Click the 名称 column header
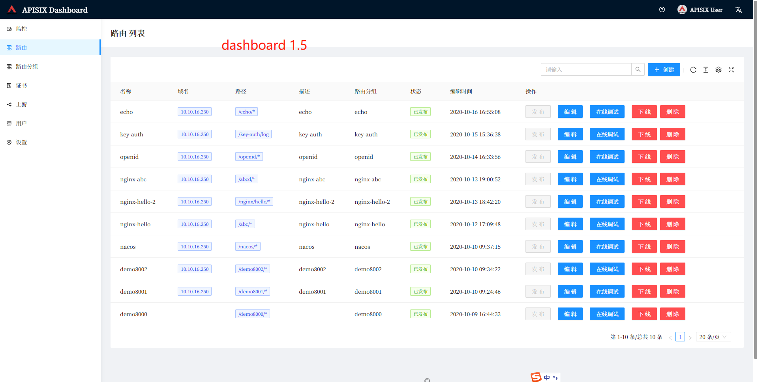This screenshot has height=382, width=758. (126, 91)
